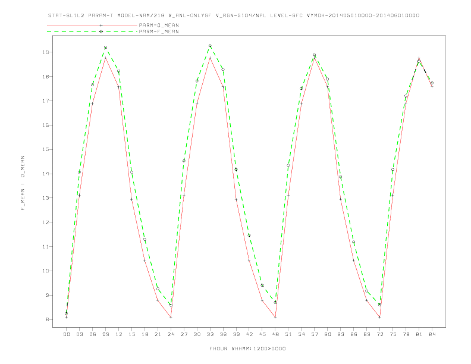Viewport: 471px width, 364px height.
Task: Click the green F_MEAN circle marker at hour 51
Action: click(x=288, y=165)
